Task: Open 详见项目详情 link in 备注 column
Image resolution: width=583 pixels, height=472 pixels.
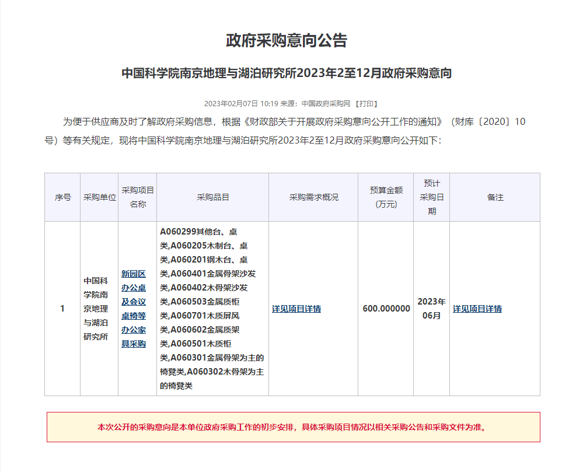Action: point(477,309)
